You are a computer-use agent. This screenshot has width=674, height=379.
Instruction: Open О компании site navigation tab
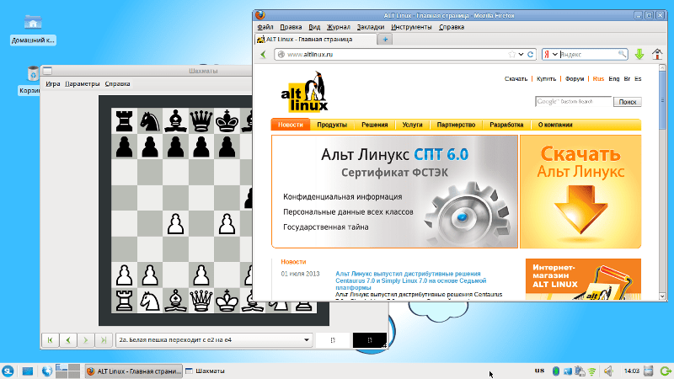tap(555, 125)
